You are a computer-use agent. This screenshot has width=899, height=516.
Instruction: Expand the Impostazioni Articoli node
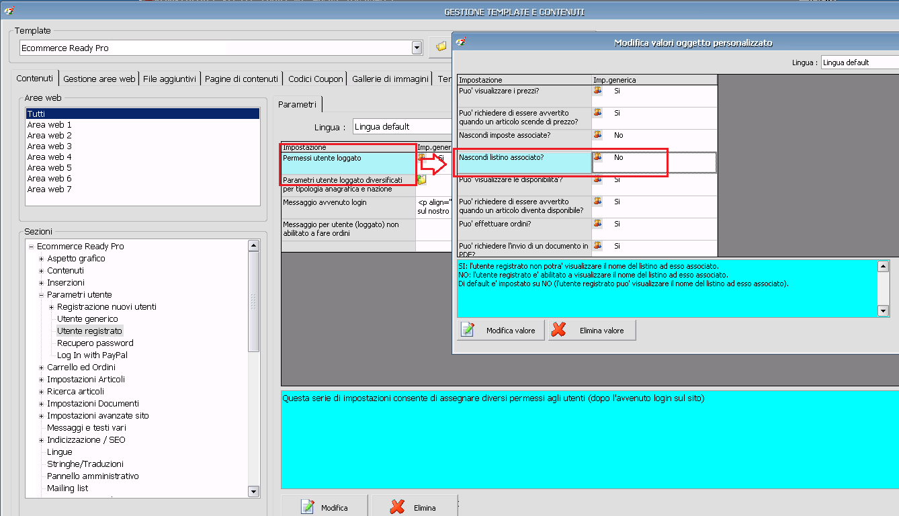pyautogui.click(x=41, y=380)
